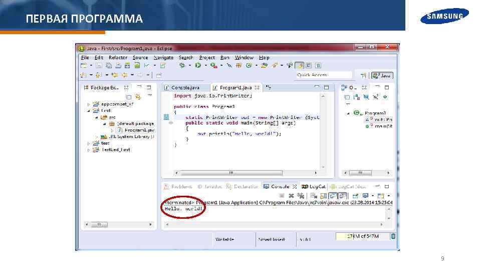
Task: Collapse the src folder node
Action: [x=97, y=117]
